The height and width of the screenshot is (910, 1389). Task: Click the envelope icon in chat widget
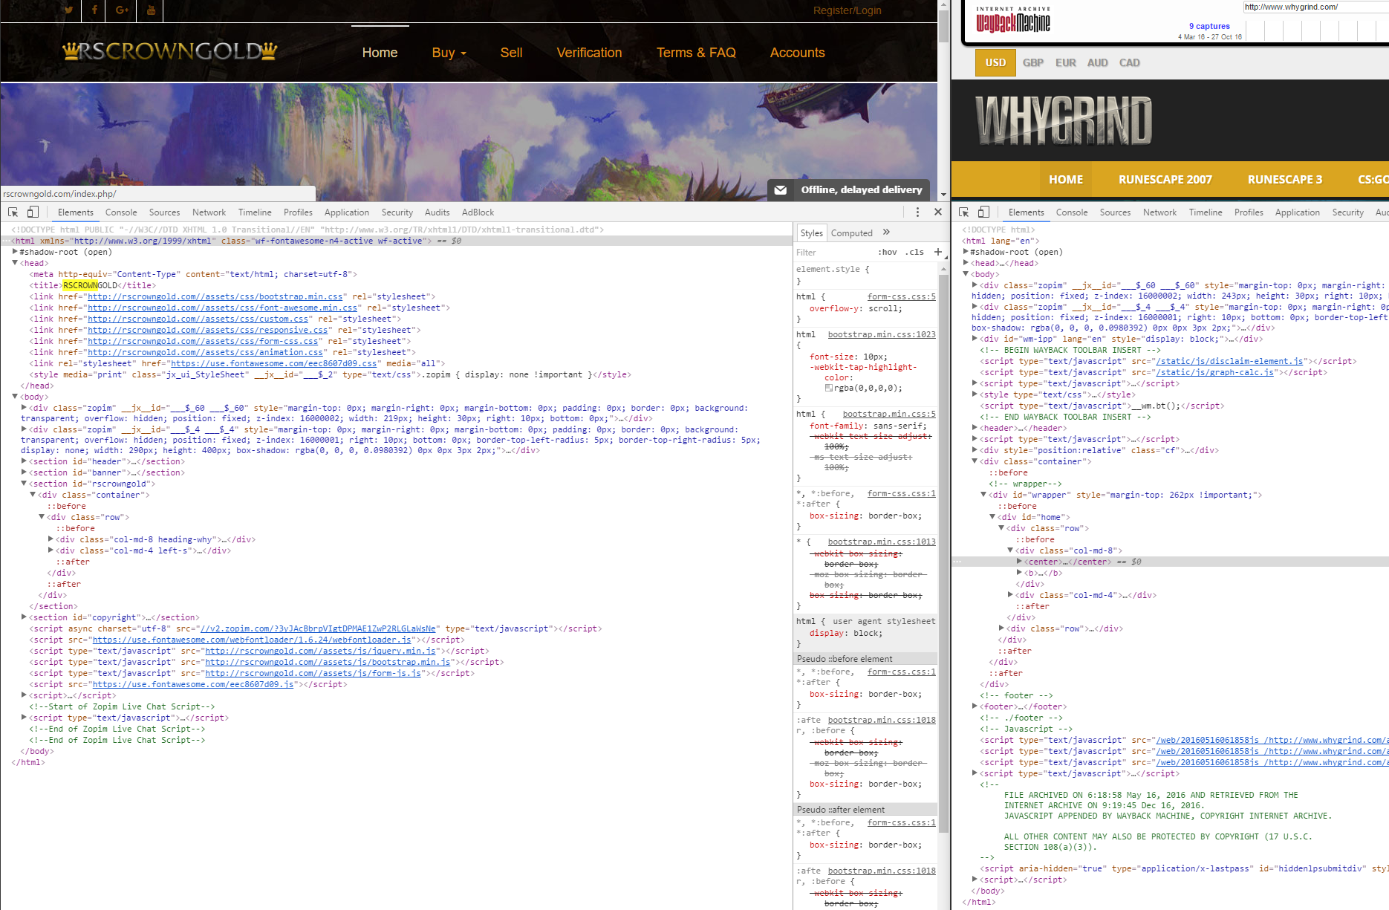pos(781,190)
